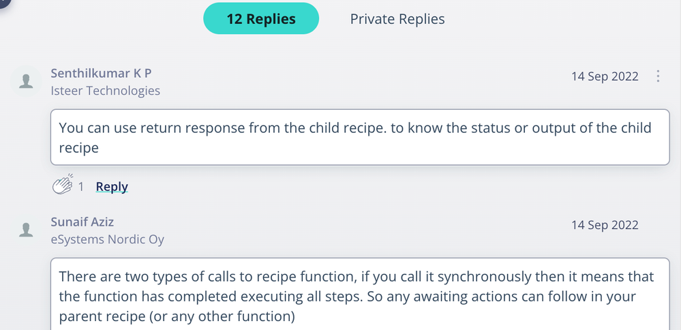681x330 pixels.
Task: View the clap count number beside the clap icon
Action: [x=81, y=186]
